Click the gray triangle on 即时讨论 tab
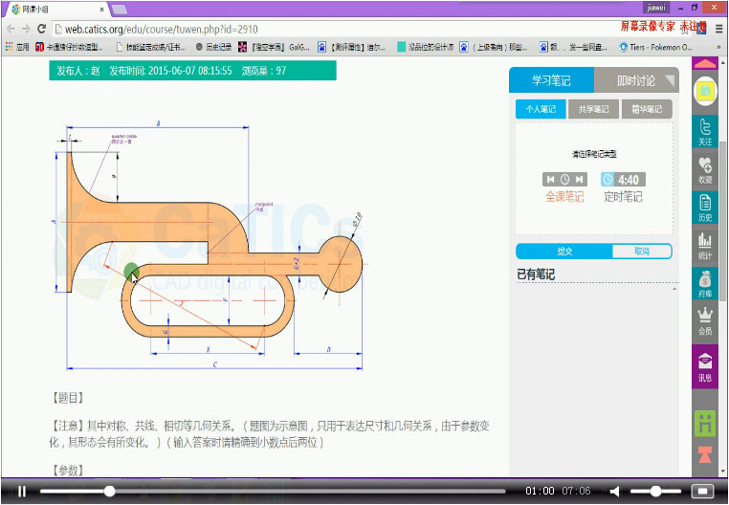The width and height of the screenshot is (729, 505). (670, 81)
